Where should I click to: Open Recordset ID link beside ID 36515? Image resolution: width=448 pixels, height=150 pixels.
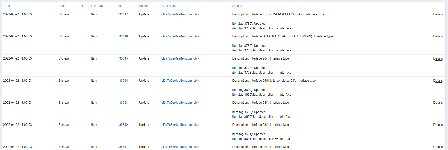tap(180, 58)
